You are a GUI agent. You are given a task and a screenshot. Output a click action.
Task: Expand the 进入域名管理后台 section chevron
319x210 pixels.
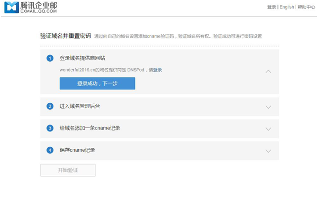[268, 107]
